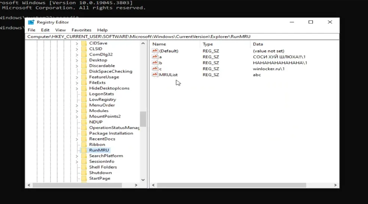This screenshot has width=368, height=204.
Task: Select the MountPoints2 key label
Action: point(105,116)
